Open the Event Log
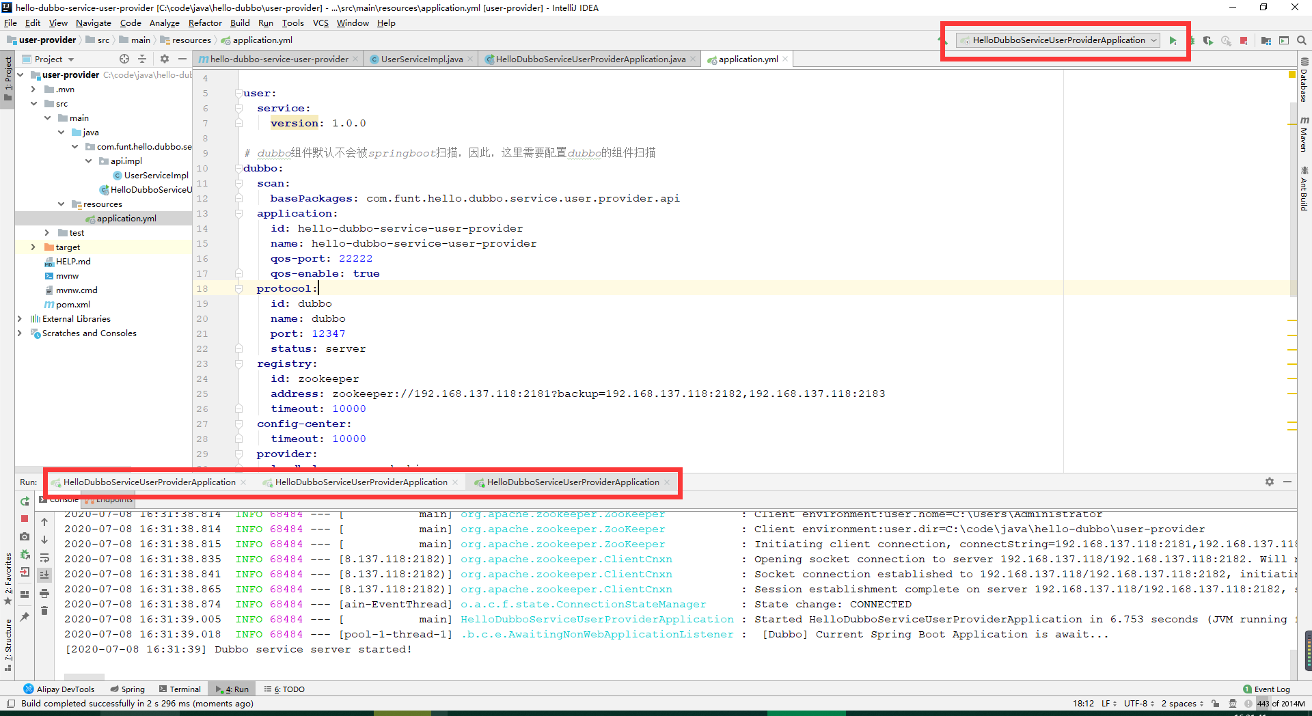 (1266, 689)
